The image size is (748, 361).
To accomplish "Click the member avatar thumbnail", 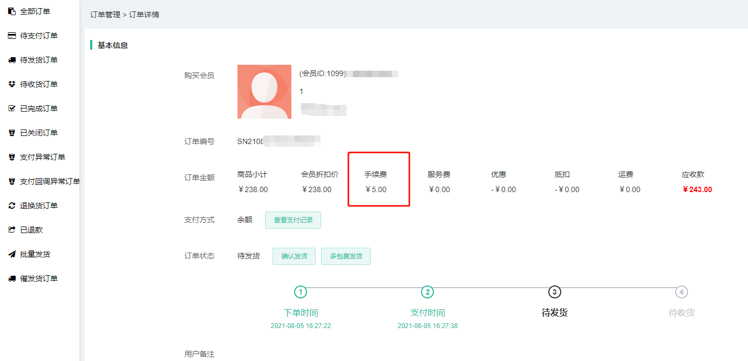I will [264, 92].
